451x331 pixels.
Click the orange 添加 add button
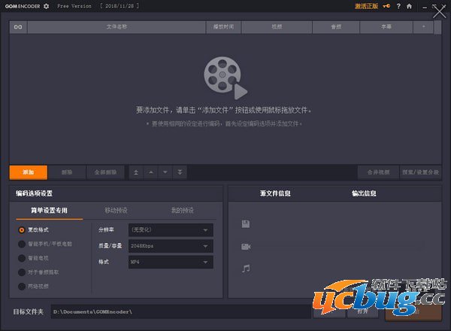click(x=29, y=172)
